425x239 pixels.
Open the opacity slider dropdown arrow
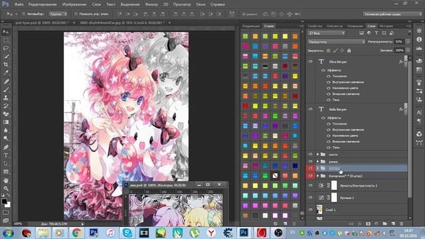(408, 42)
